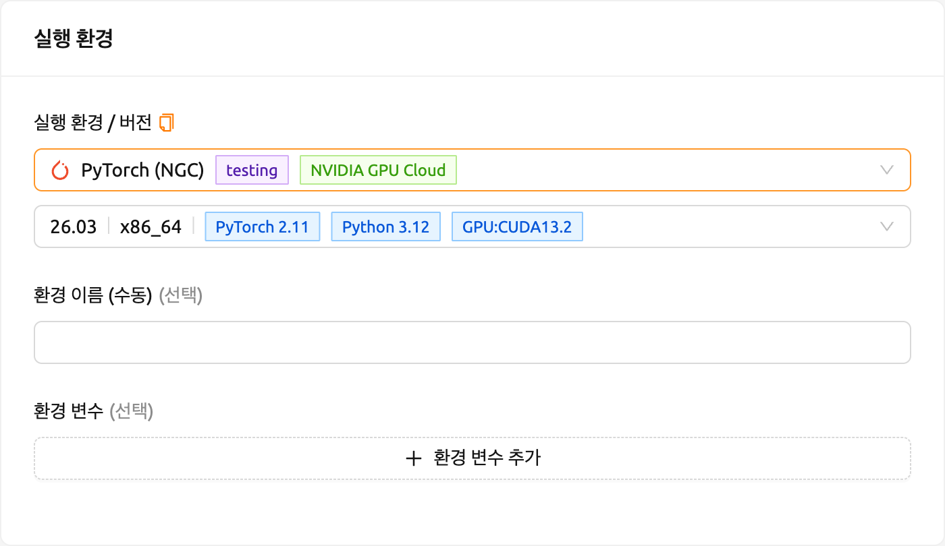Open the PyTorch (NGC) environment selector

[x=473, y=170]
